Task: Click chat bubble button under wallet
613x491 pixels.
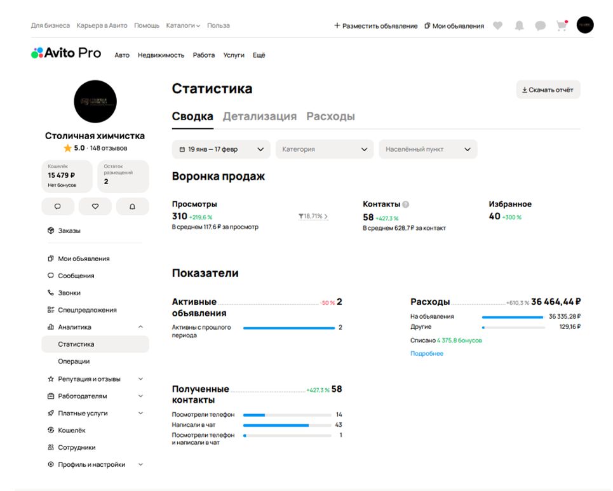Action: 58,206
